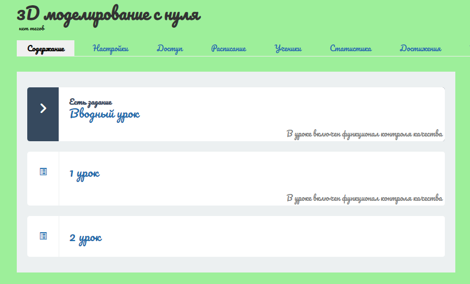This screenshot has height=284, width=470.
Task: Open the 1 урок lesson link
Action: pos(84,174)
